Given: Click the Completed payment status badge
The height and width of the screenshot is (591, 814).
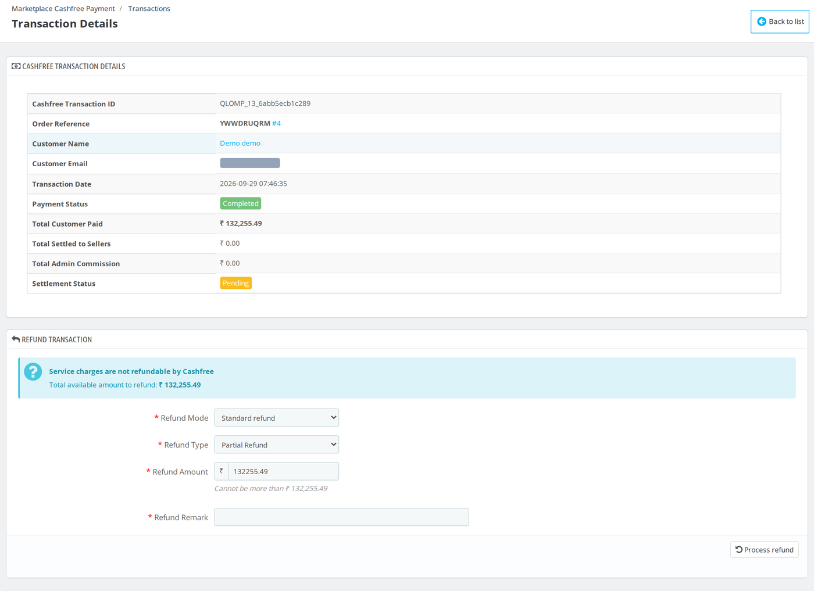Looking at the screenshot, I should pyautogui.click(x=241, y=203).
